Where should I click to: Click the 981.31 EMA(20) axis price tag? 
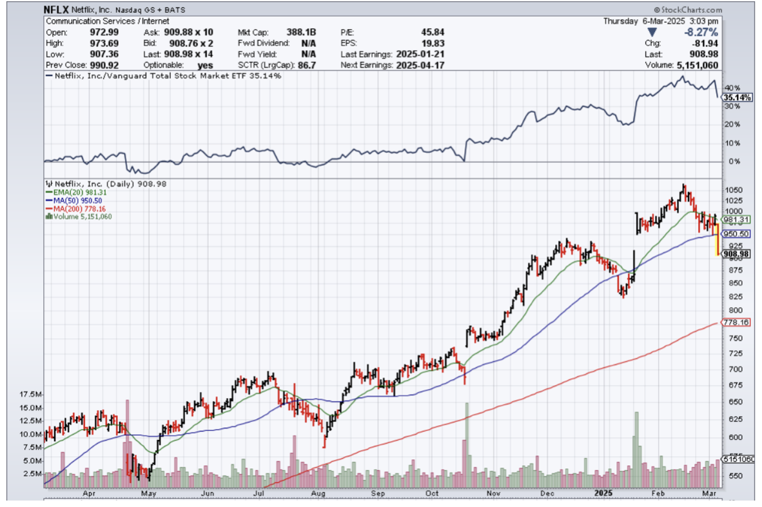tap(736, 219)
